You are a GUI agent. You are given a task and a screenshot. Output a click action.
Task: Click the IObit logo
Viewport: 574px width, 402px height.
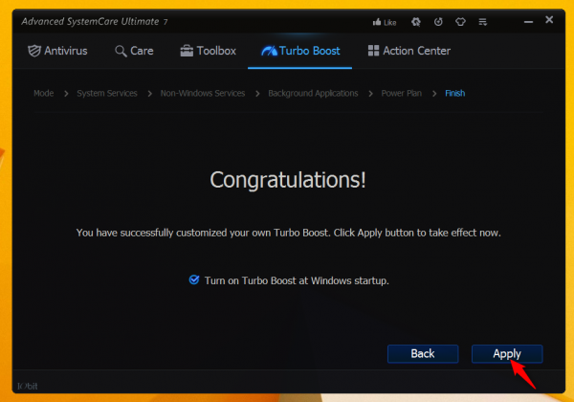point(27,386)
